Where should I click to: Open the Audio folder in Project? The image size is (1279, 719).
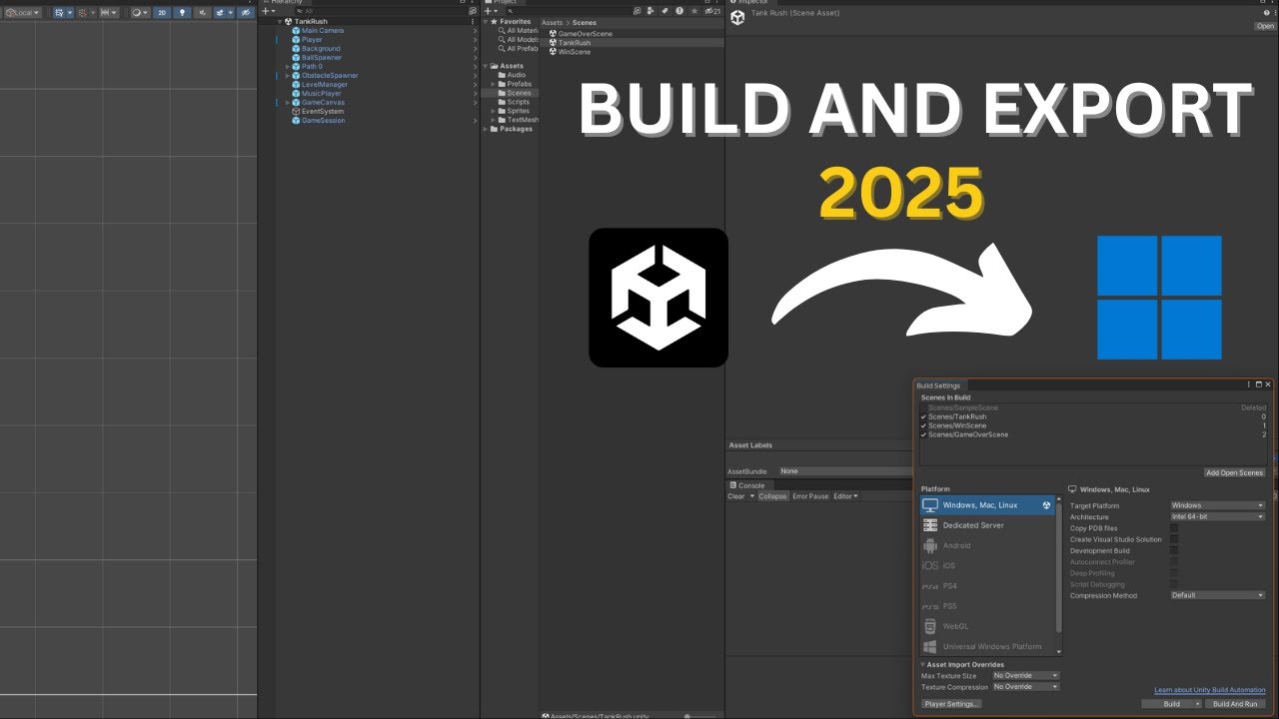tap(512, 75)
